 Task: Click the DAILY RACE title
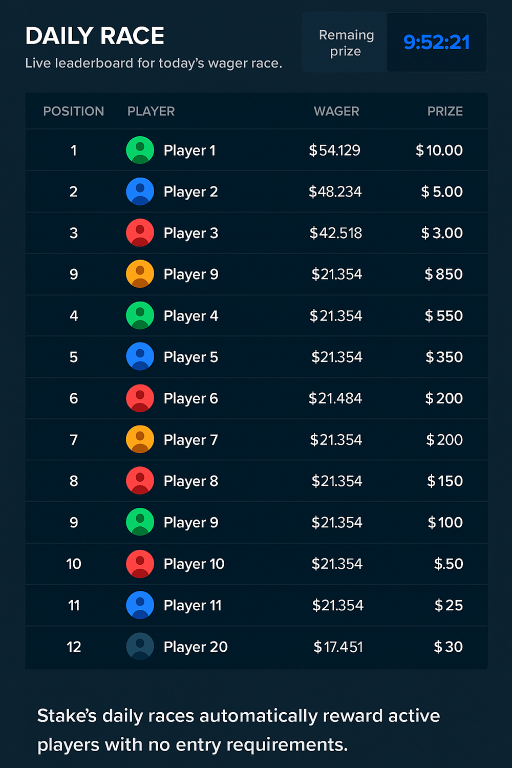[95, 36]
